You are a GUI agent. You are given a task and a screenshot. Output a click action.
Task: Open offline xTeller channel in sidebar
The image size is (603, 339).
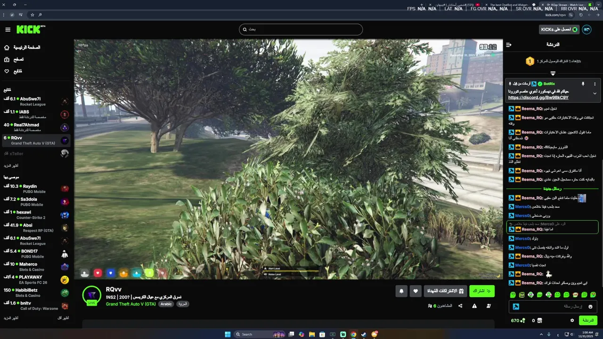coord(36,153)
